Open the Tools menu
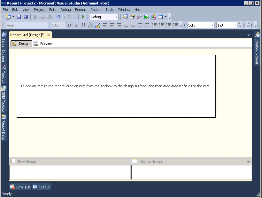262x198 pixels. point(110,10)
